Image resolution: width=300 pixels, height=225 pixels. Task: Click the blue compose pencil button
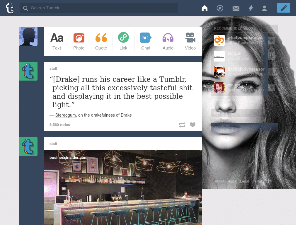[284, 8]
